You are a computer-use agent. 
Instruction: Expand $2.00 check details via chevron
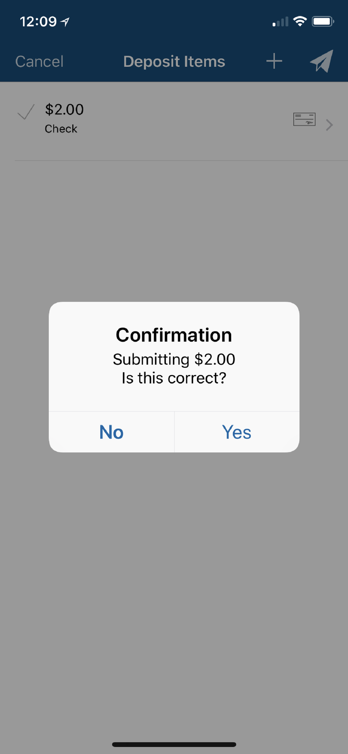click(x=330, y=125)
